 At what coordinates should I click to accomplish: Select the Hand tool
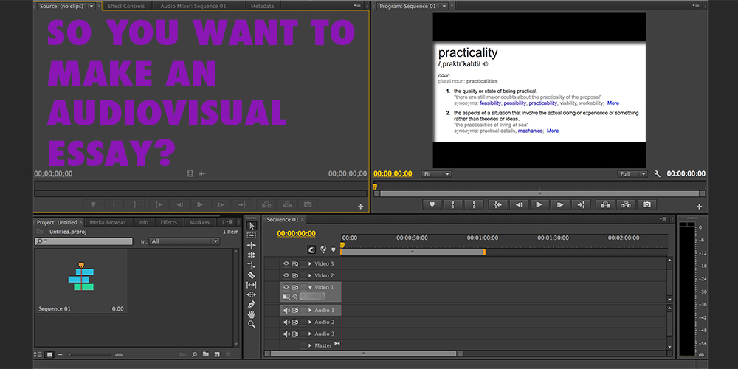(x=252, y=314)
